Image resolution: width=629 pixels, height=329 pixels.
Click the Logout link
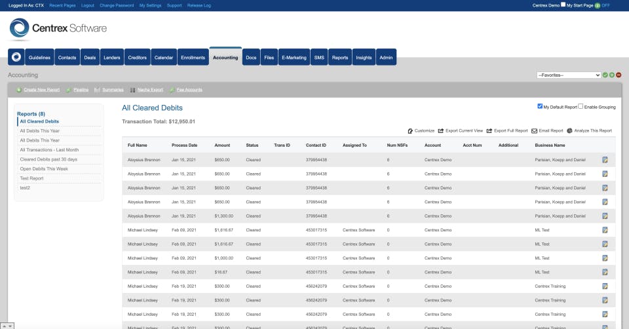tap(87, 6)
